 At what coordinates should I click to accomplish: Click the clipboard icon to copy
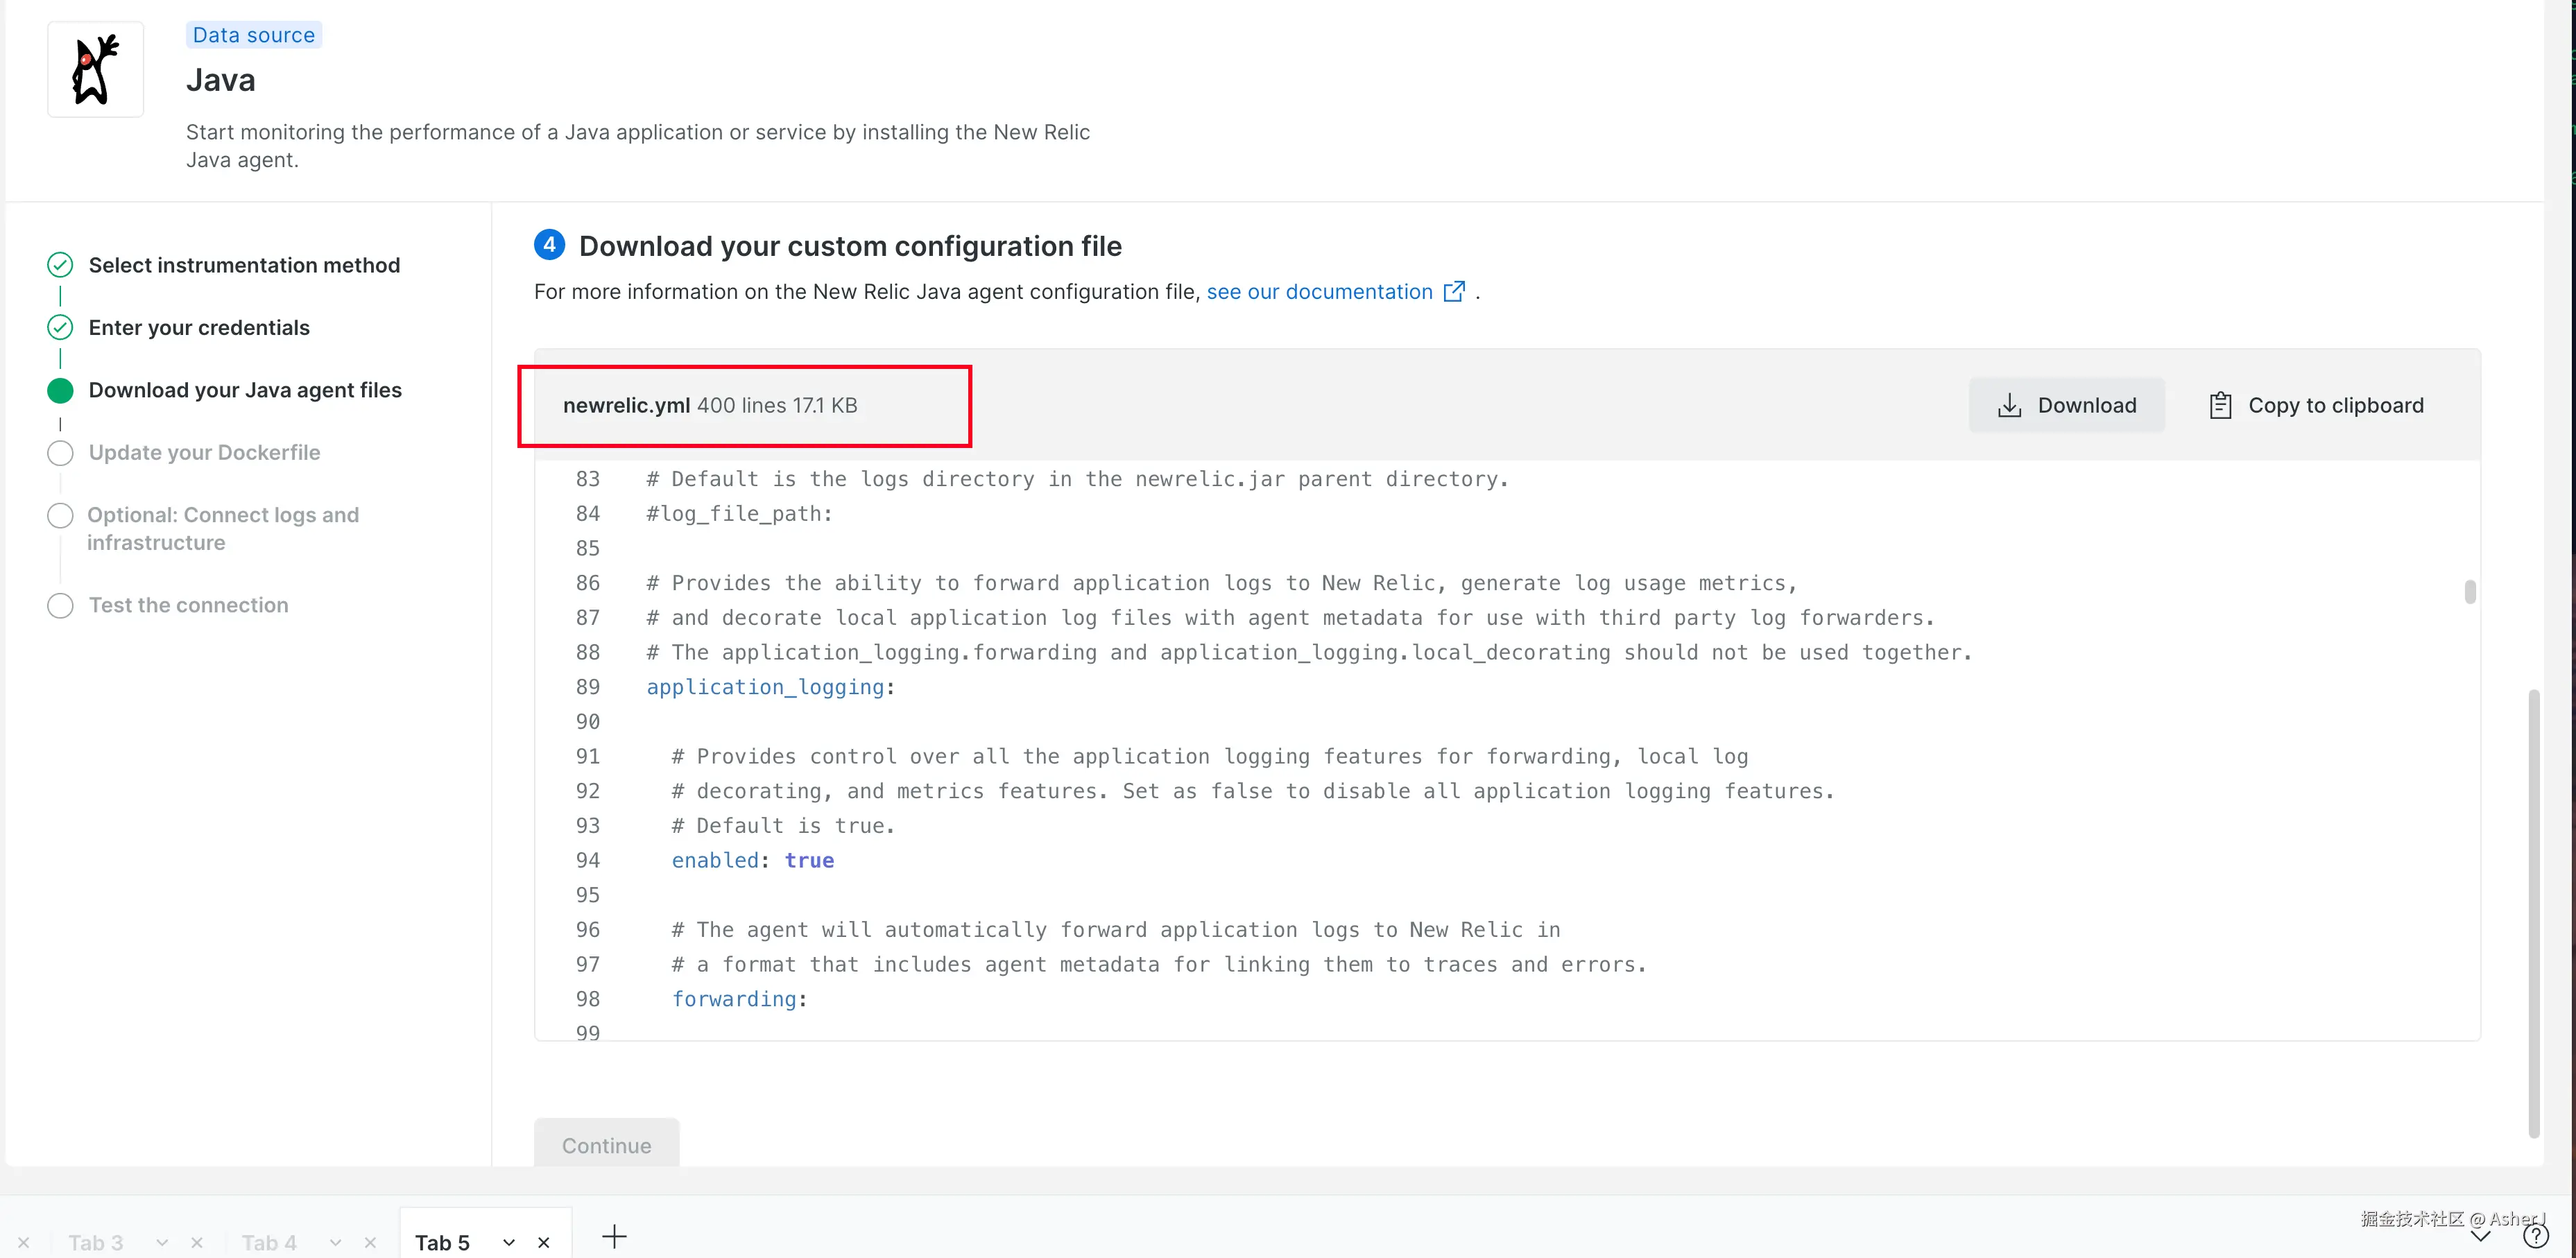2220,405
